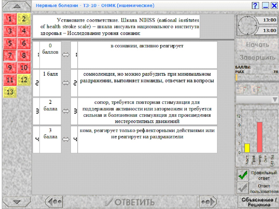The height and width of the screenshot is (209, 279).
Task: Select the сопор description answer box
Action: click(147, 111)
